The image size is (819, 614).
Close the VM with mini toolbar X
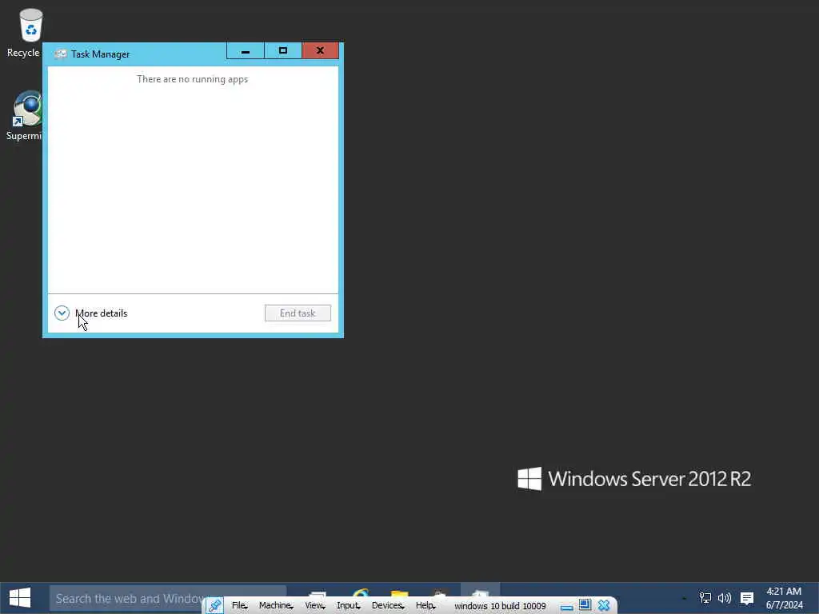[604, 606]
